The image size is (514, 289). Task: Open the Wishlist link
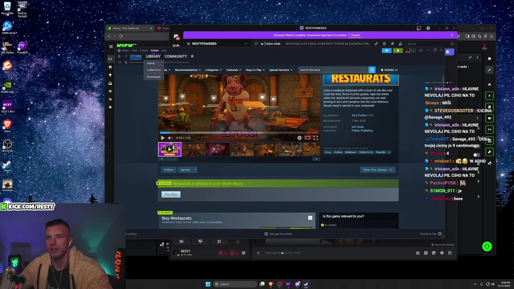389,70
